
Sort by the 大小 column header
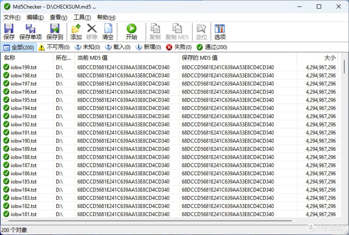tap(318, 58)
